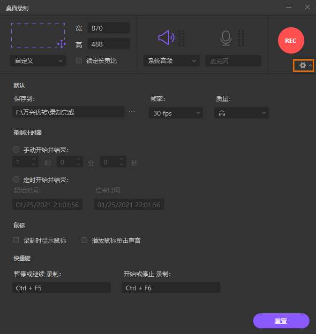This screenshot has height=334, width=316.
Task: Click the start time field 01/25/2021 21:01:56
Action: click(x=47, y=204)
